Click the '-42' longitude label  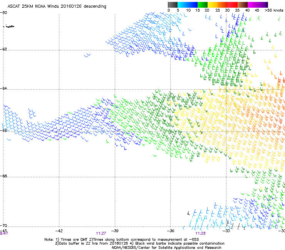coord(59,231)
